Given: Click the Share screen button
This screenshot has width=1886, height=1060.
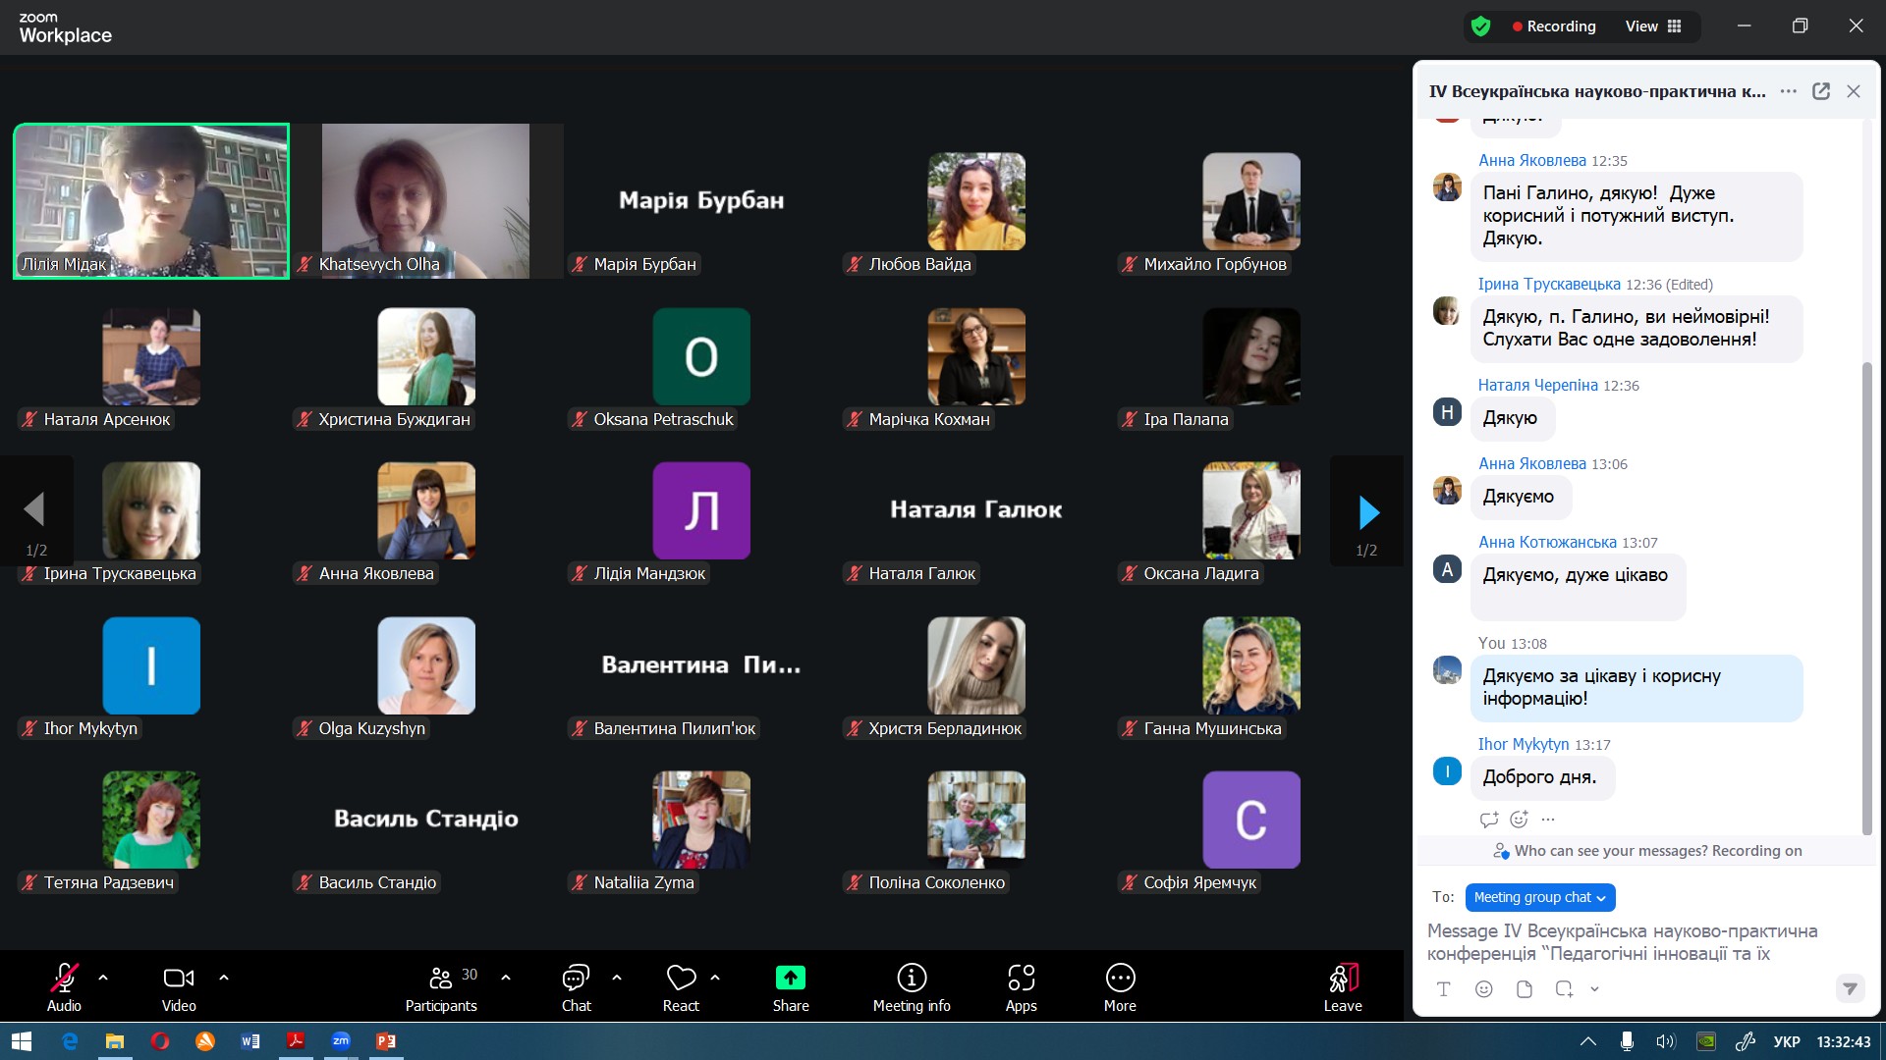Looking at the screenshot, I should point(791,987).
